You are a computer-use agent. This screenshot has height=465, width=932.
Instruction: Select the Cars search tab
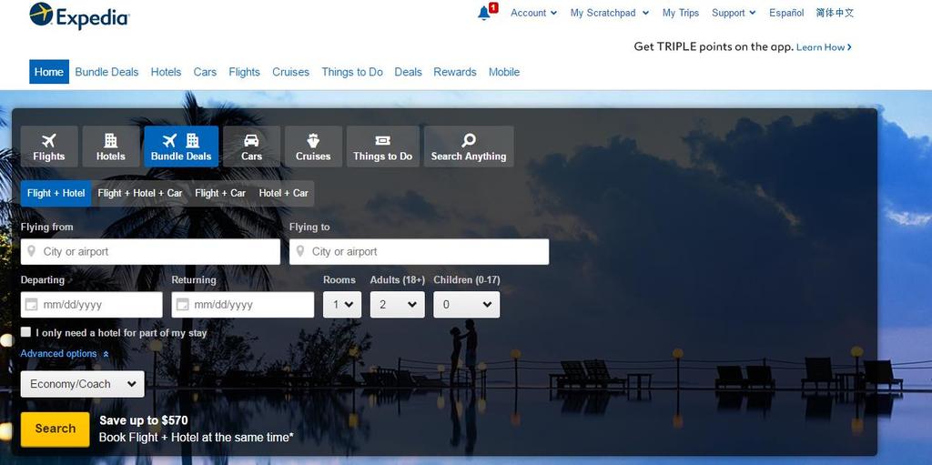pyautogui.click(x=251, y=147)
